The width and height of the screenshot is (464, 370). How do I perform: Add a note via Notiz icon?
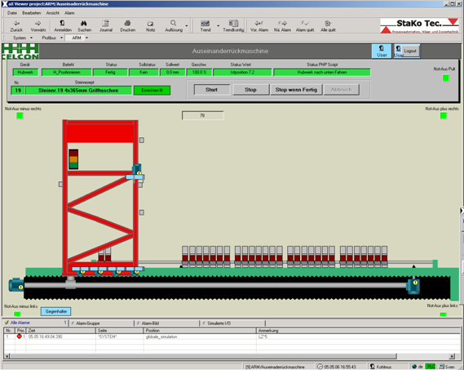click(x=150, y=26)
